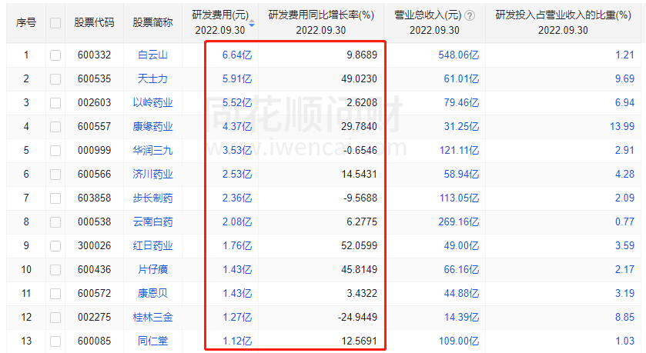Open the 红日药业 stock link
646x353 pixels.
click(x=152, y=246)
